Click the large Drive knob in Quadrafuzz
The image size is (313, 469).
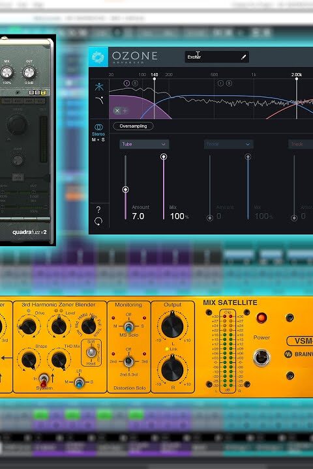pos(17,124)
